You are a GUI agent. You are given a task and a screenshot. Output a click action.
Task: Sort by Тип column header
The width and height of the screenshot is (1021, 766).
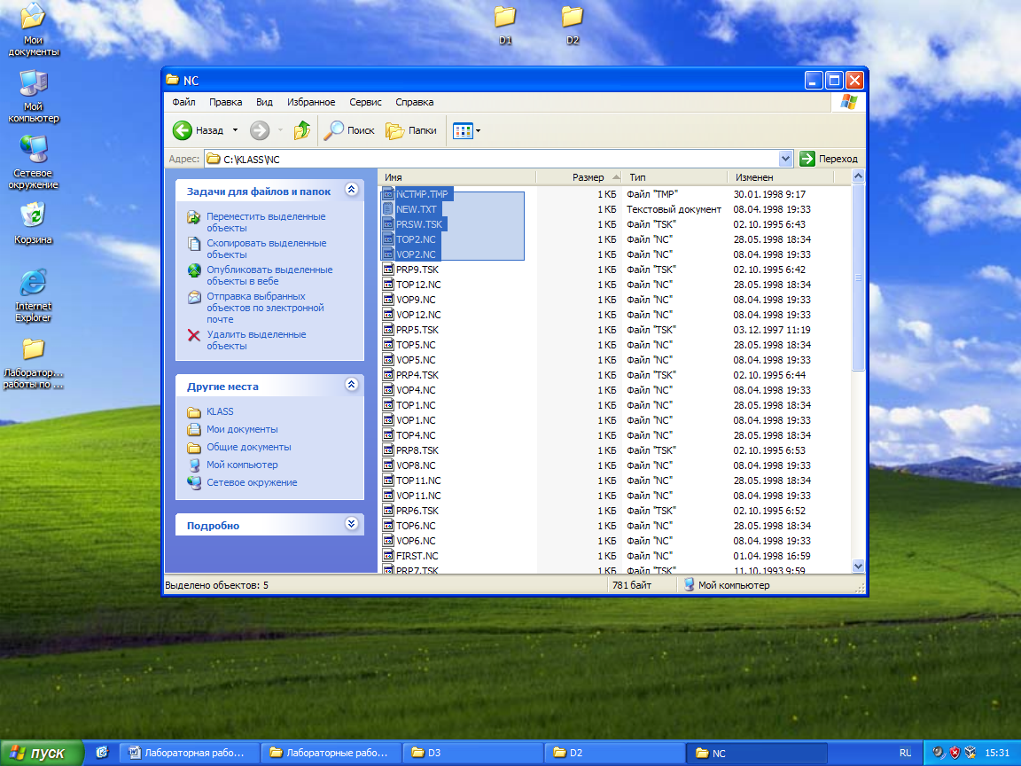pyautogui.click(x=674, y=177)
